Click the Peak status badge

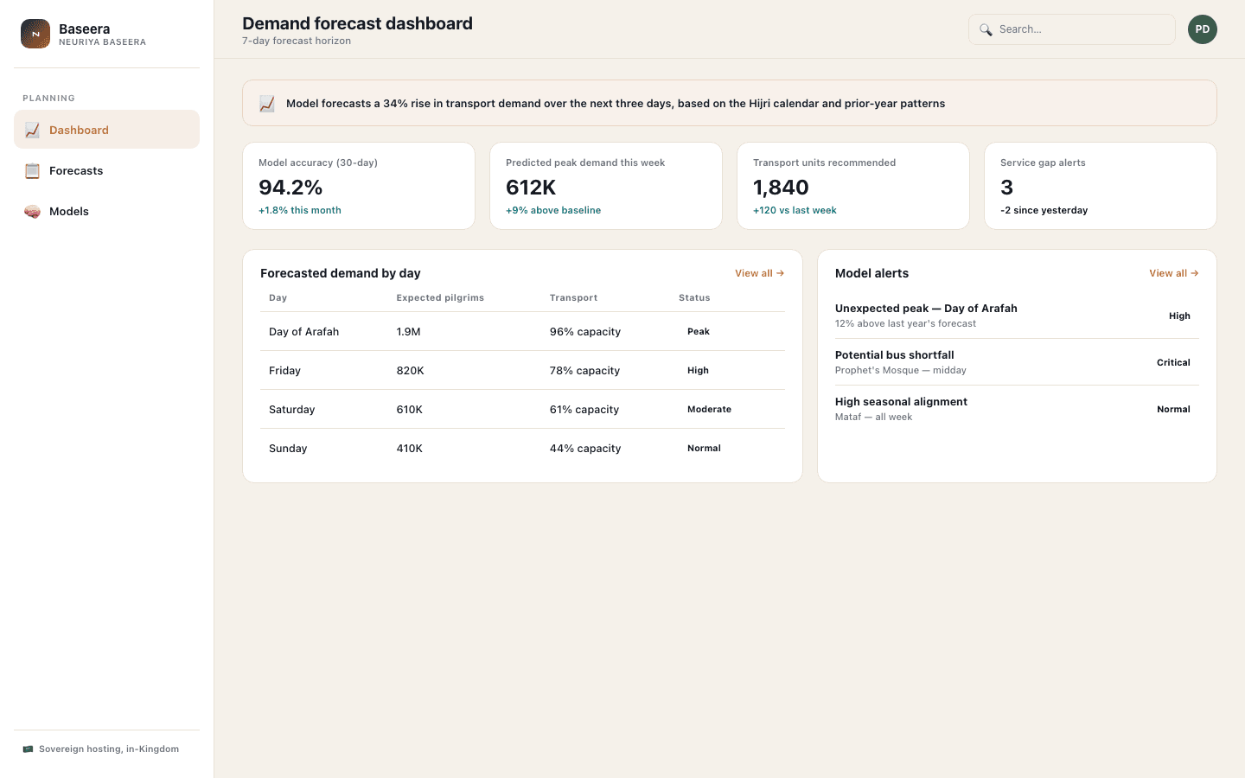[x=699, y=331]
